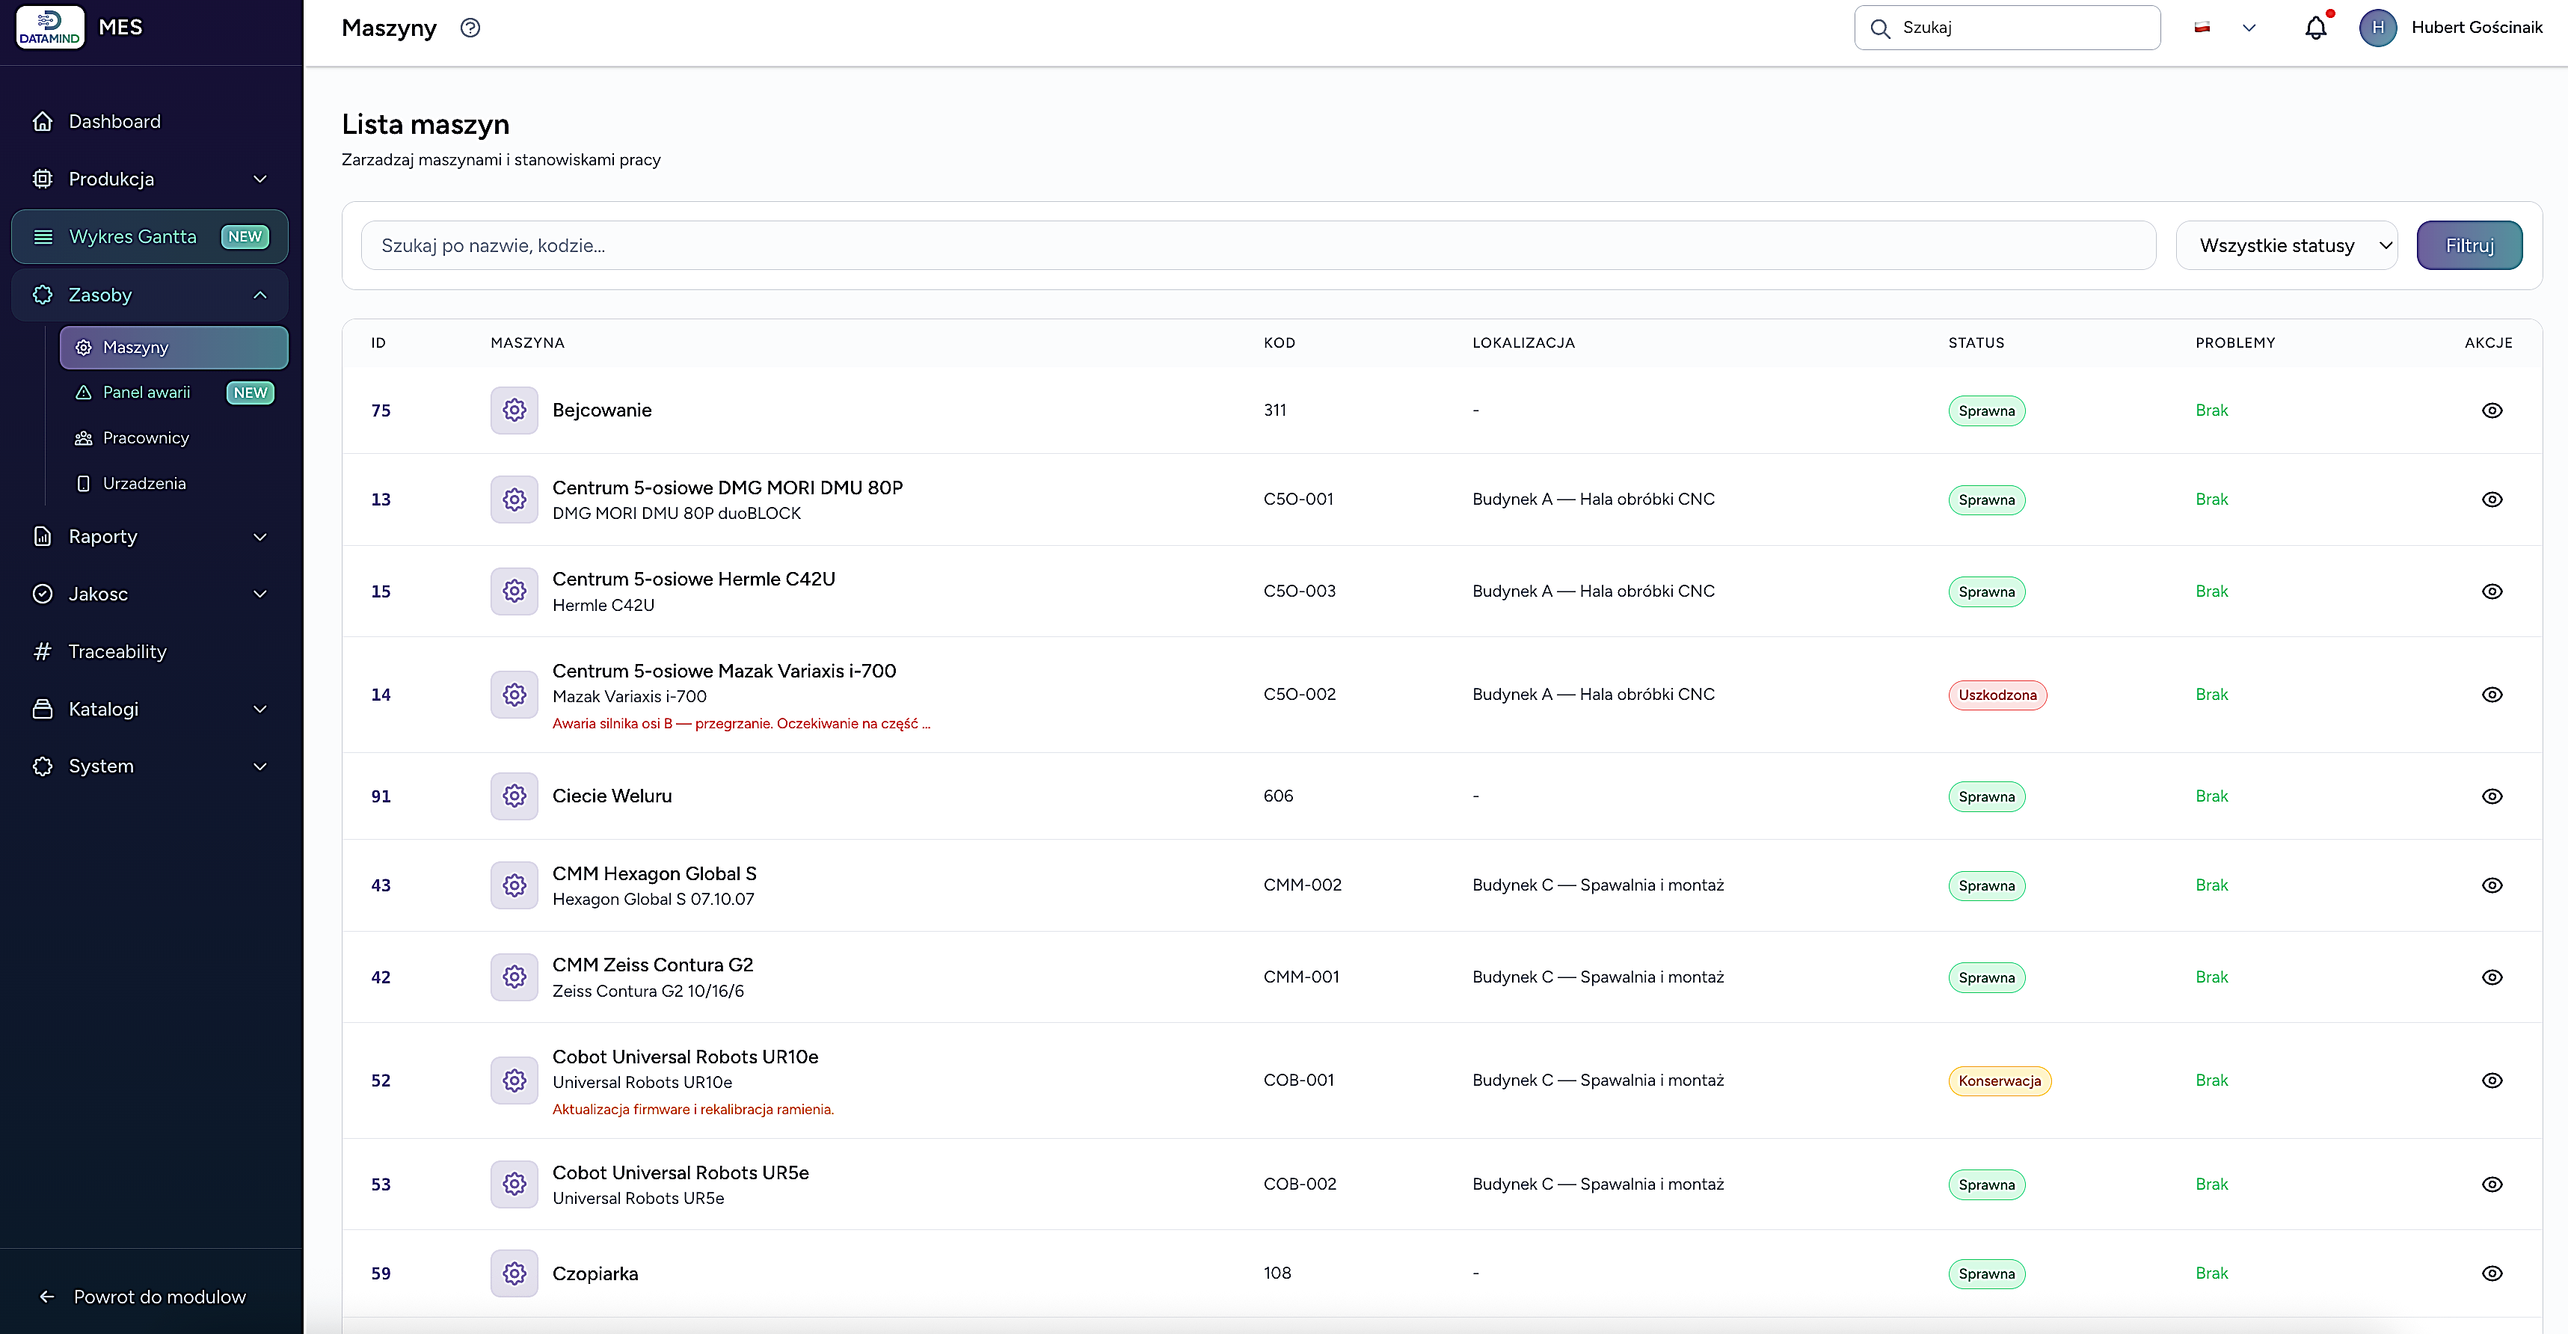
Task: Click gear icon of Mazak Variaxis row
Action: (x=514, y=695)
